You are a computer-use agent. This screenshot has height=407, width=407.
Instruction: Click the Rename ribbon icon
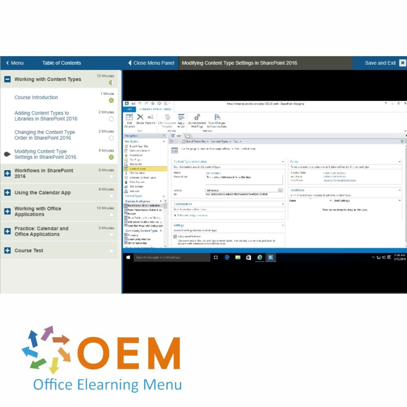(150, 117)
